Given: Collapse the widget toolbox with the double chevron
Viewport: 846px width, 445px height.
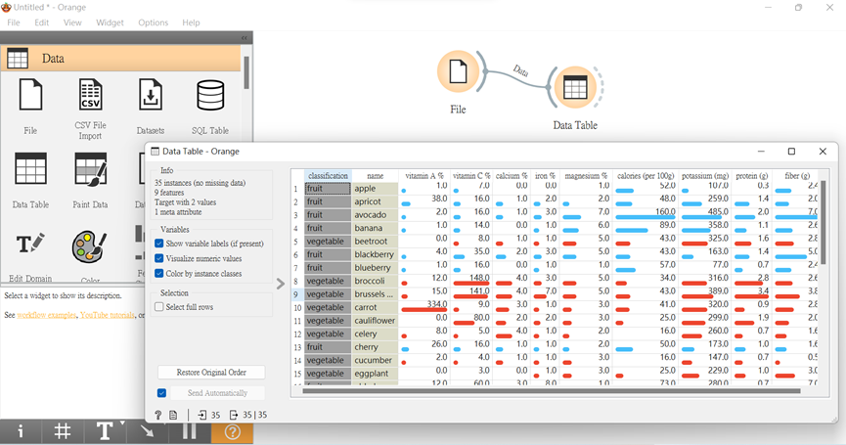Looking at the screenshot, I should pyautogui.click(x=245, y=38).
